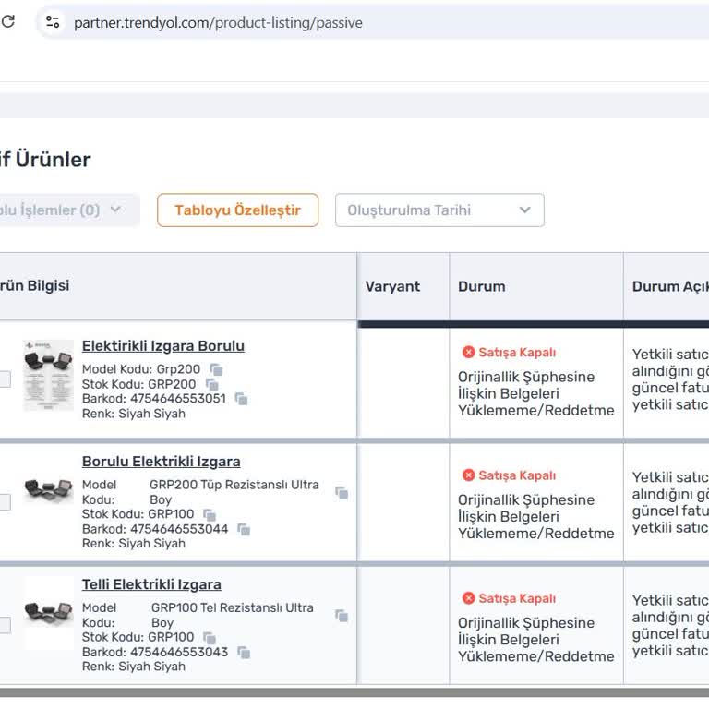The image size is (709, 709).
Task: Click Barkod: 4754646553051 text
Action: click(154, 399)
